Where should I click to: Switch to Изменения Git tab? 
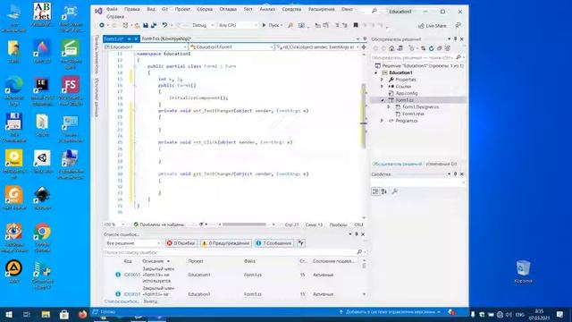click(441, 164)
